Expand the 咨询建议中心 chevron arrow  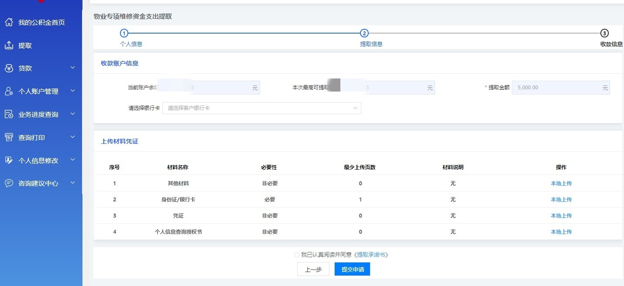73,183
